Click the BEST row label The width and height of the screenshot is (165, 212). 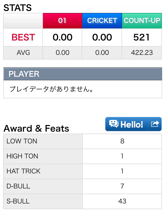[x=23, y=37]
